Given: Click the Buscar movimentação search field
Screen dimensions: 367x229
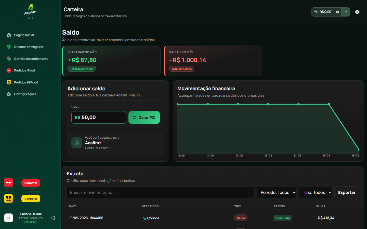Looking at the screenshot, I should point(160,192).
